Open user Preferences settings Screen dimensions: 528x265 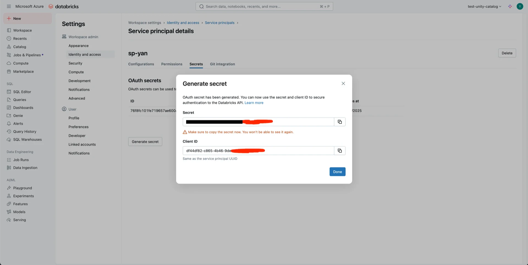(79, 127)
